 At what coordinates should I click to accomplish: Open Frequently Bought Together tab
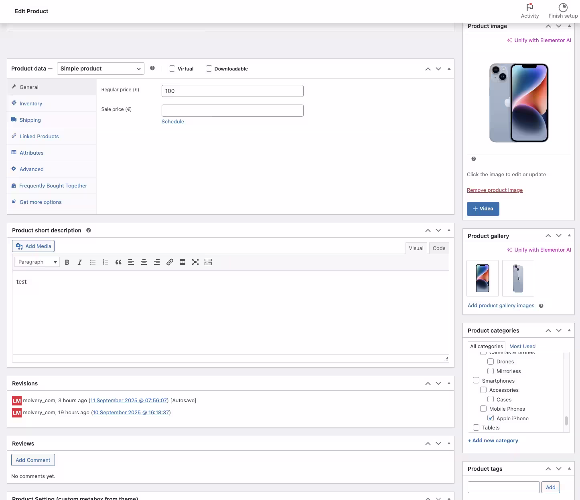(52, 185)
